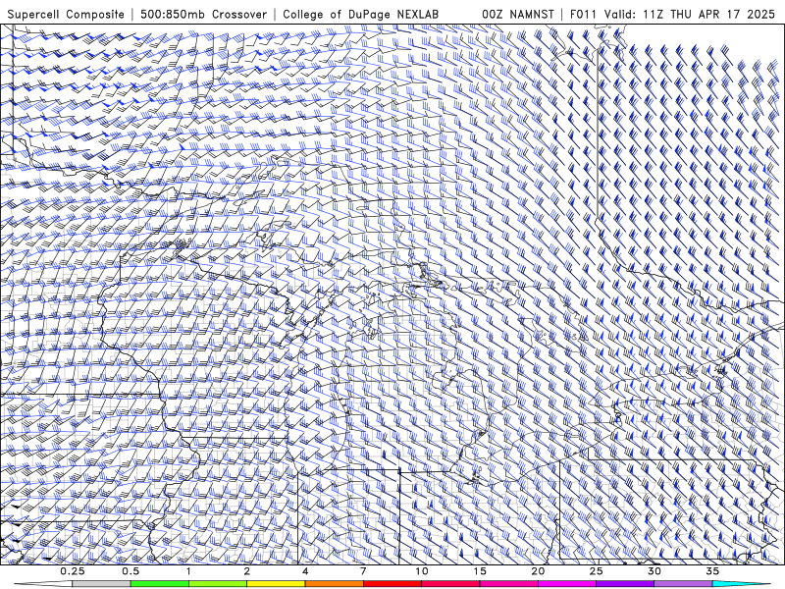Viewport: 785px width, 589px height.
Task: Click the orange 4–7 legend segment
Action: (x=334, y=584)
